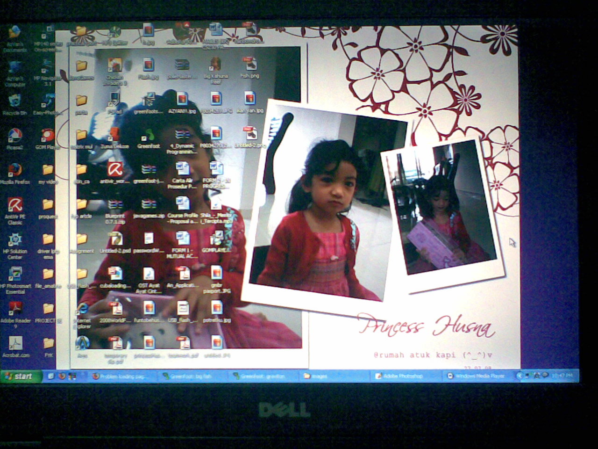This screenshot has width=598, height=449.
Task: Select the 2008WorldF PDF file
Action: click(115, 313)
